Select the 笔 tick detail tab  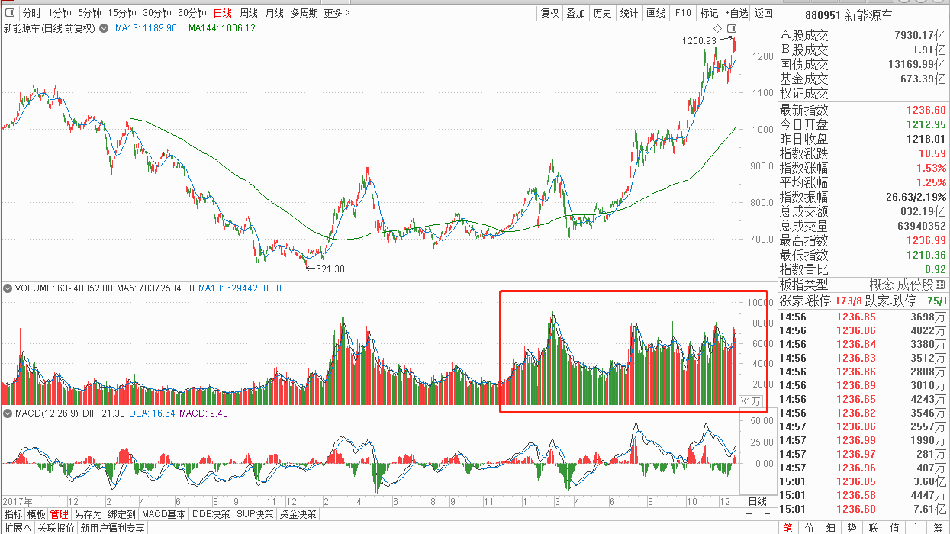click(788, 527)
